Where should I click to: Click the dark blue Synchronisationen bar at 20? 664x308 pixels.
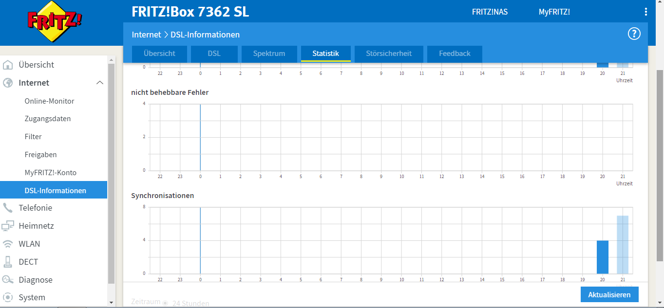[603, 257]
